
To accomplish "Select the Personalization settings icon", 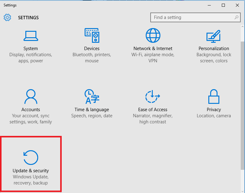I will [x=214, y=35].
